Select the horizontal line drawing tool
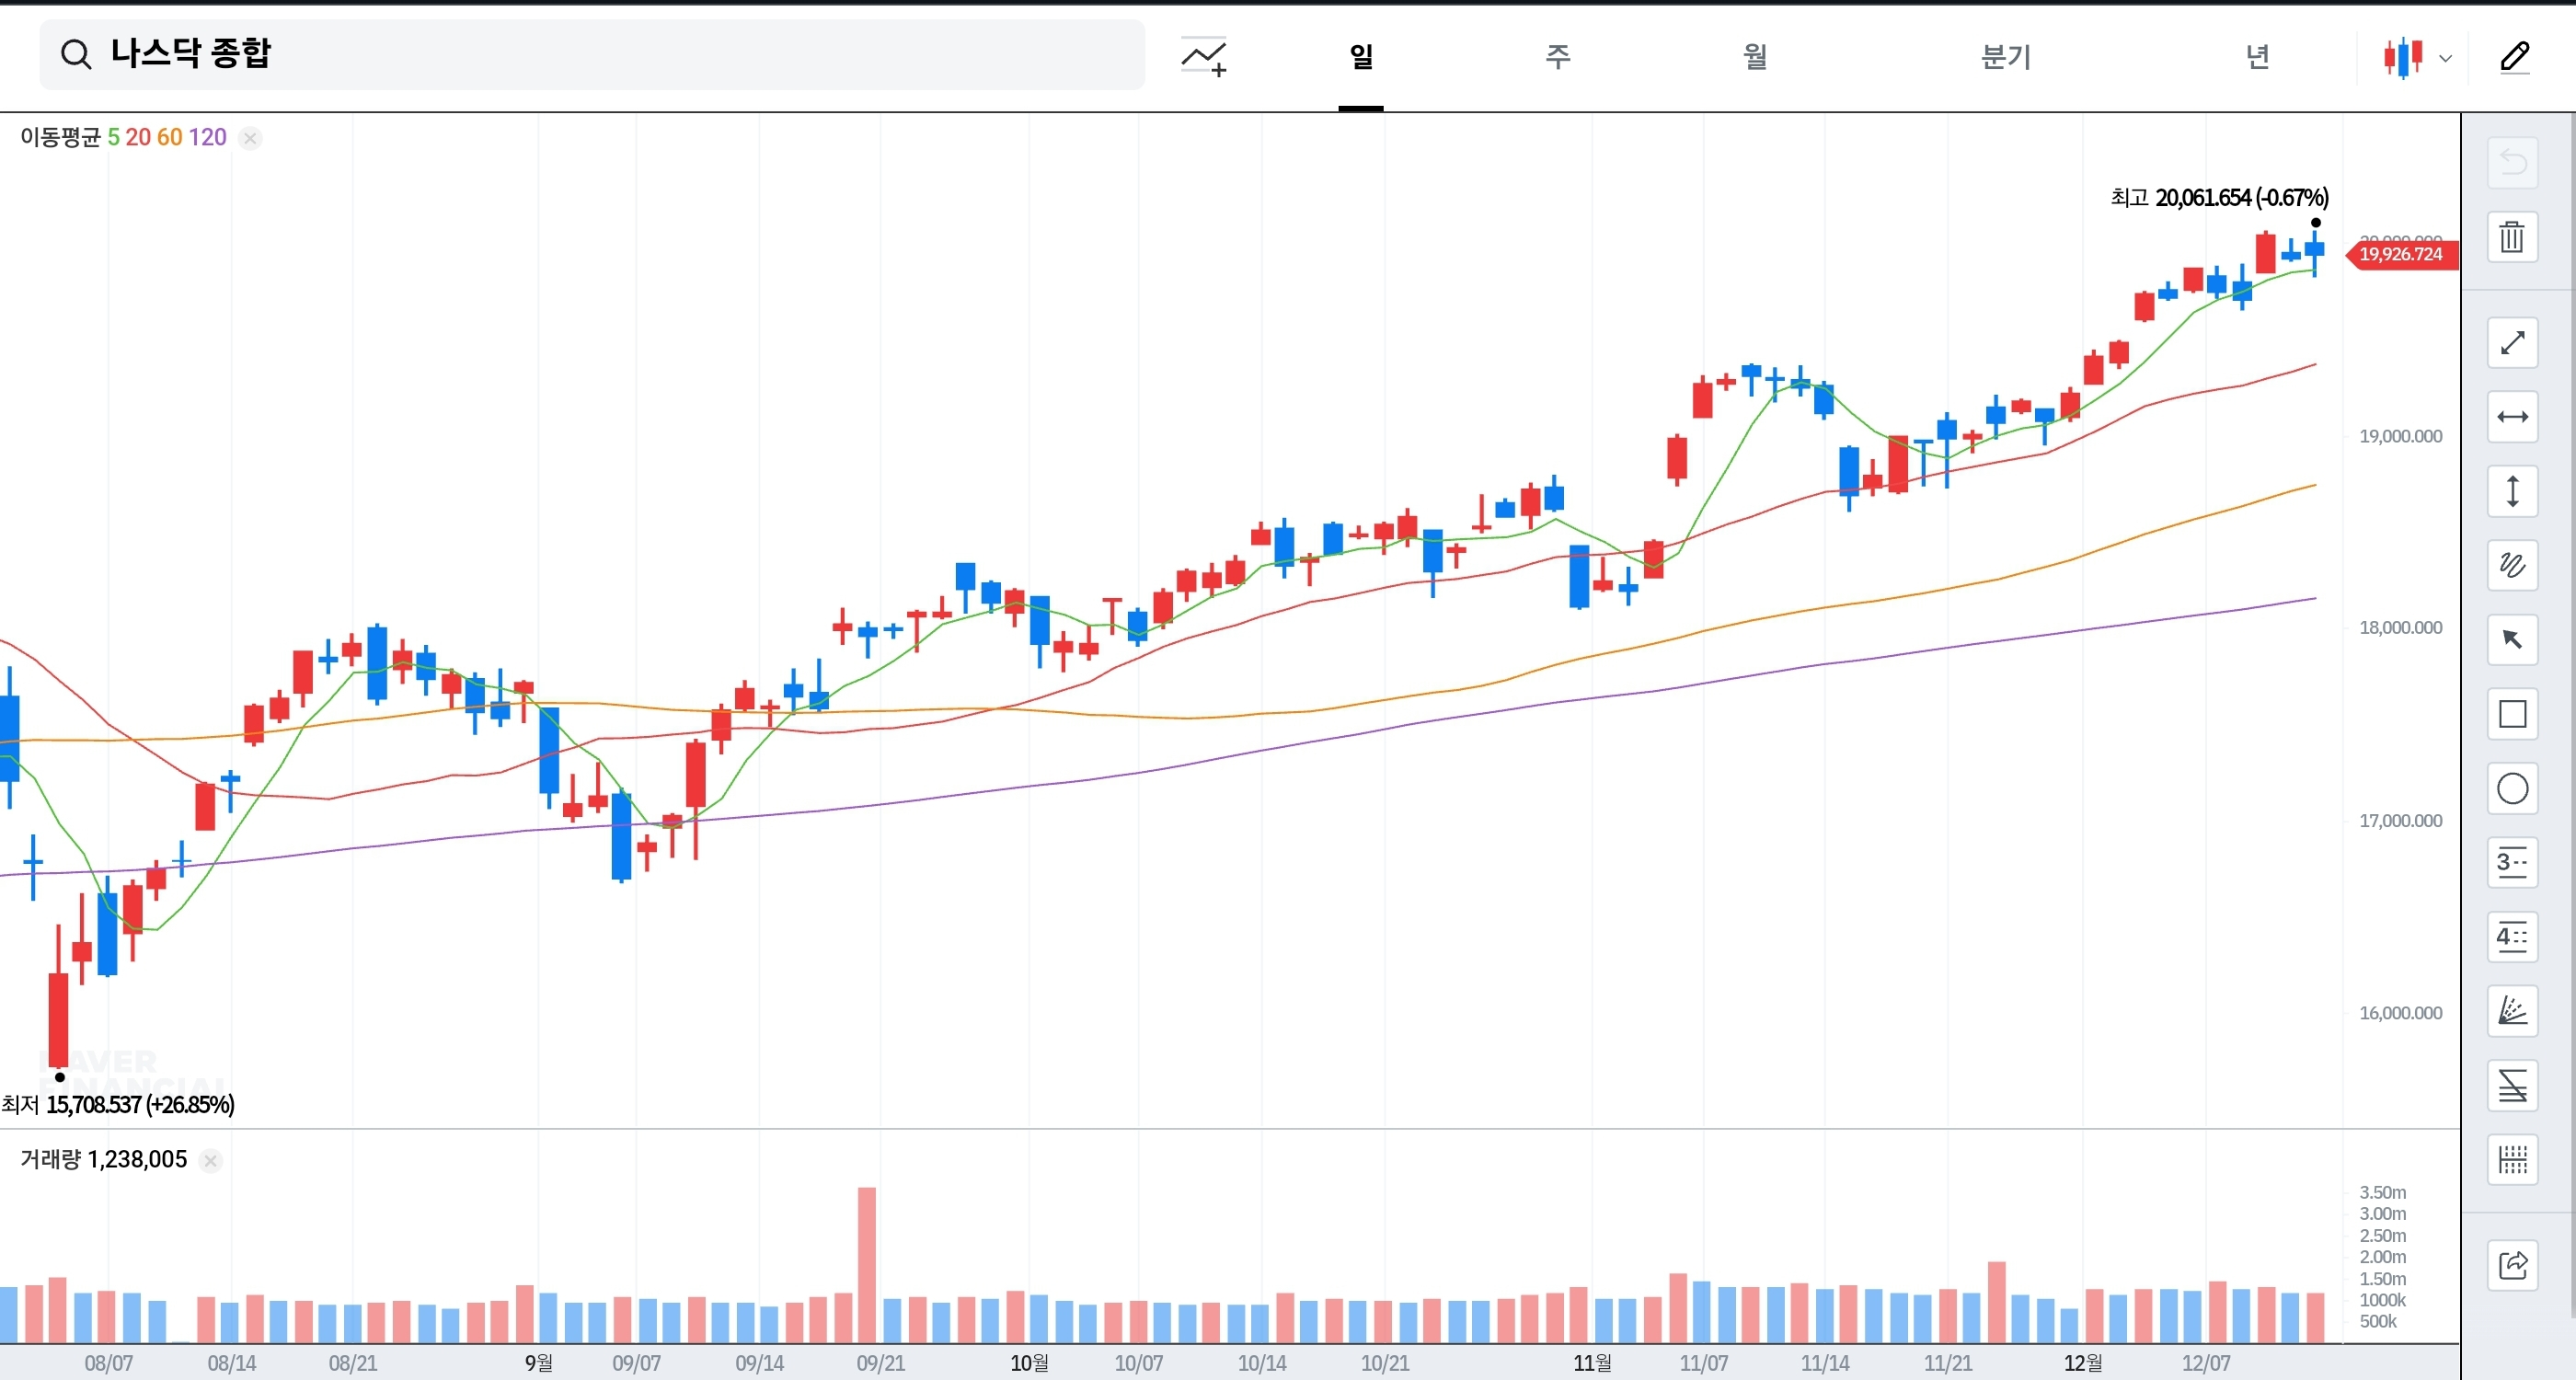2576x1380 pixels. 2512,417
